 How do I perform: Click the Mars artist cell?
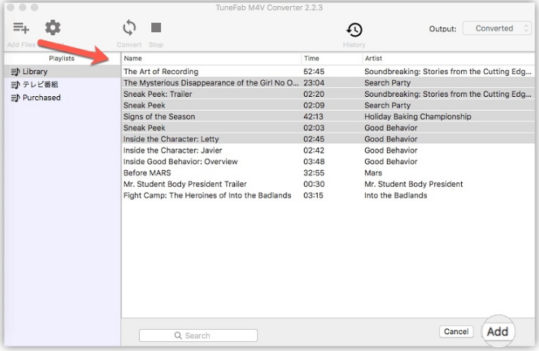click(x=373, y=173)
